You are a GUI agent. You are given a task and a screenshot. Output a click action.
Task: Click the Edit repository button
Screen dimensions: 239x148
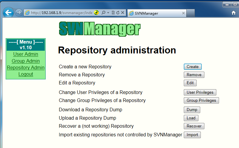coord(190,83)
